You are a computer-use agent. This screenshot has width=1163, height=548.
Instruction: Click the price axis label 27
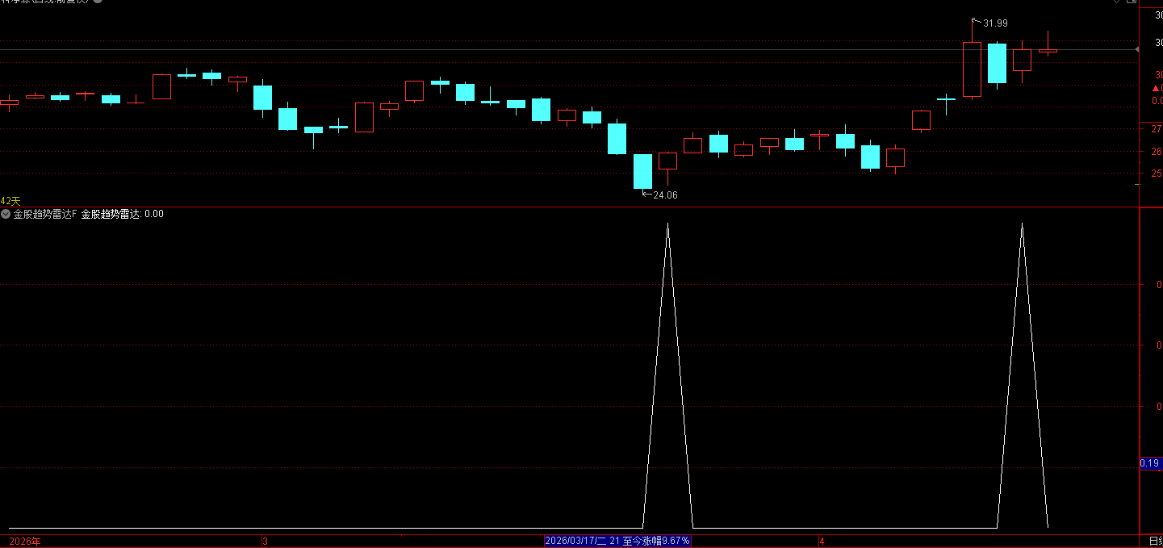tap(1156, 129)
